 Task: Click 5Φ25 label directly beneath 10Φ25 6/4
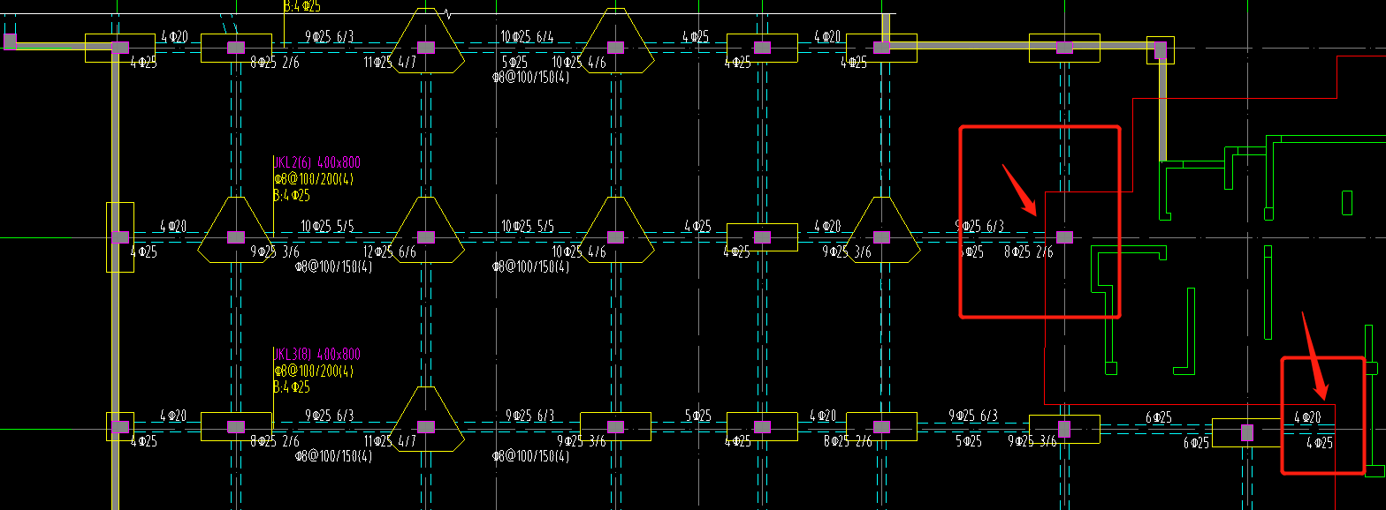point(514,62)
